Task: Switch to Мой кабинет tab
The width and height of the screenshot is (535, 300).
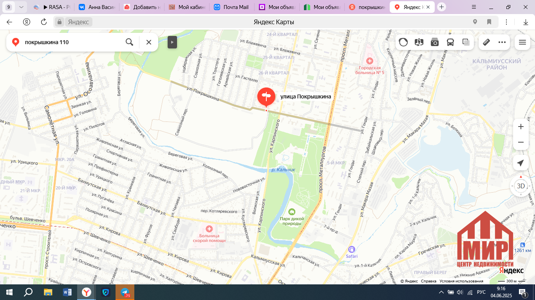Action: (187, 7)
